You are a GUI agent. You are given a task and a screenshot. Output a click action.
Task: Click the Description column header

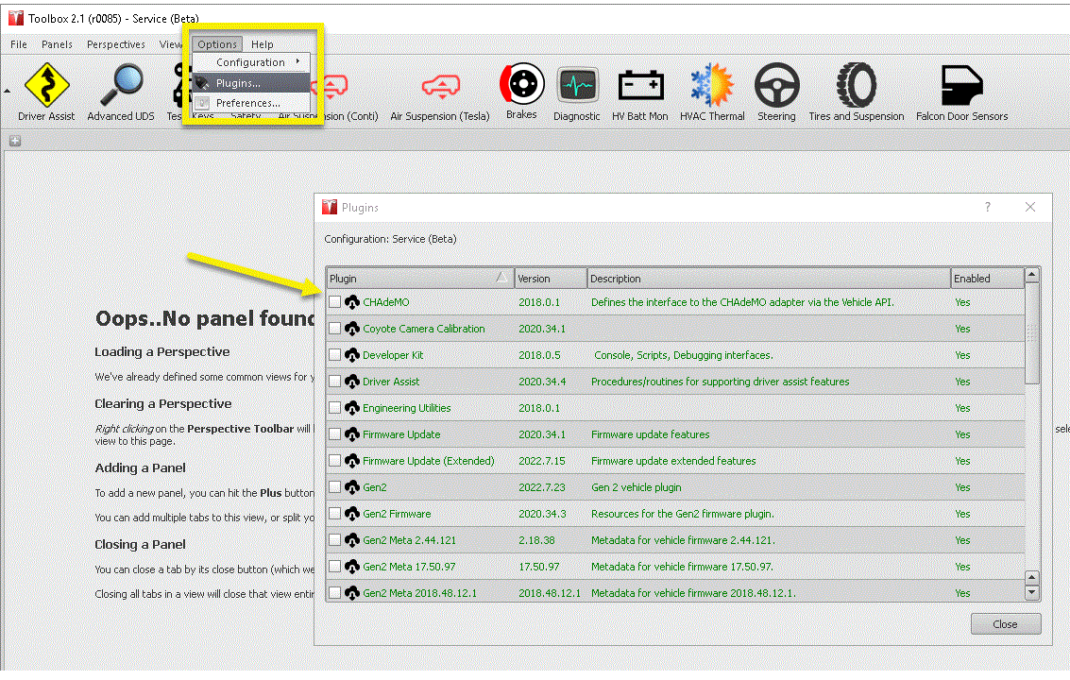769,279
